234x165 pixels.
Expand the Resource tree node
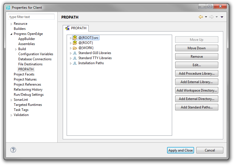(11, 24)
